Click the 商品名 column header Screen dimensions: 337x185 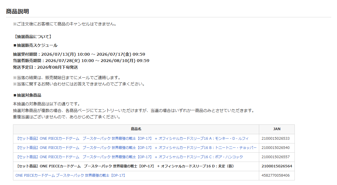point(136,129)
